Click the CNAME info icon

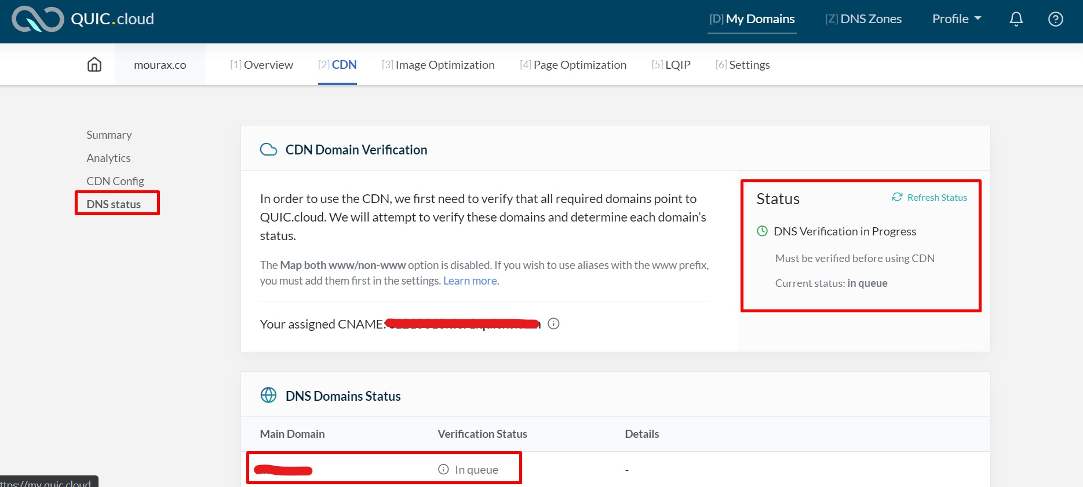click(x=553, y=323)
